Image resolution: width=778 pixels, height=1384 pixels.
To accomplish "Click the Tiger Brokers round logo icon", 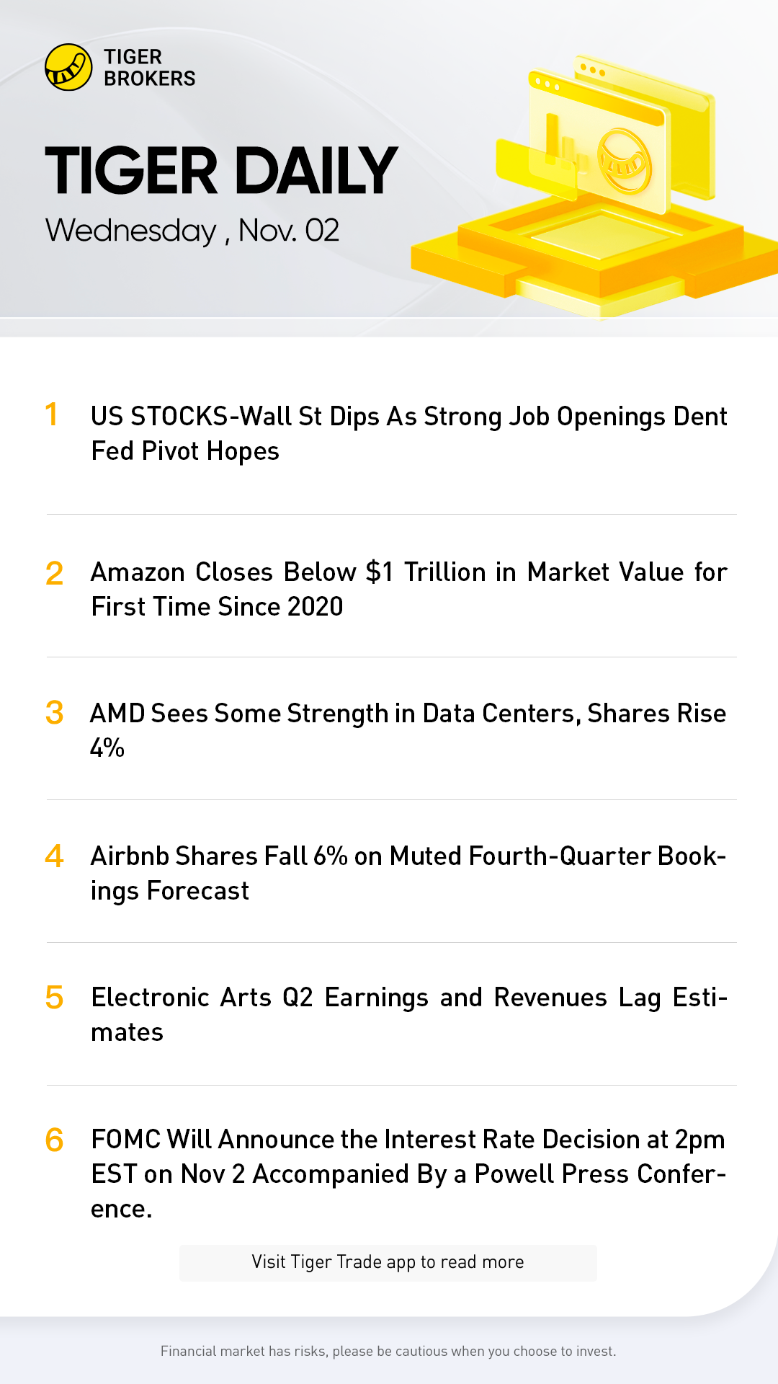I will coord(68,67).
